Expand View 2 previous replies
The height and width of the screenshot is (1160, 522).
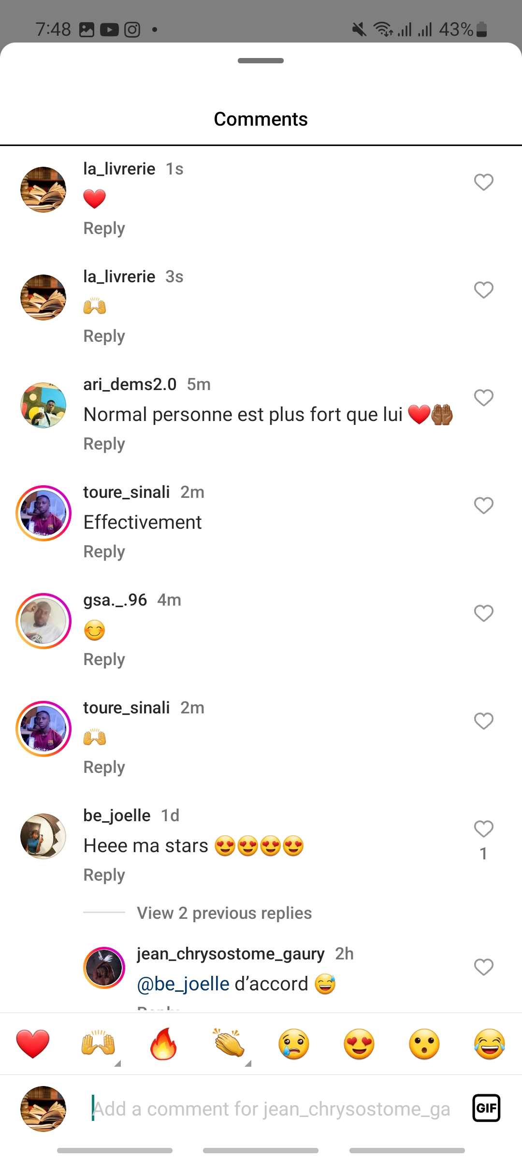coord(224,913)
